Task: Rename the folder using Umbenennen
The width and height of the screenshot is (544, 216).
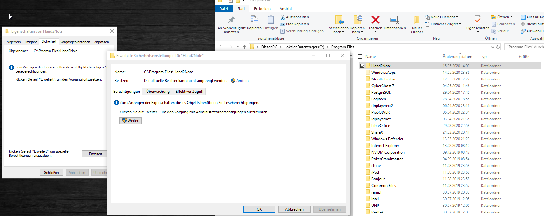Action: pyautogui.click(x=395, y=22)
